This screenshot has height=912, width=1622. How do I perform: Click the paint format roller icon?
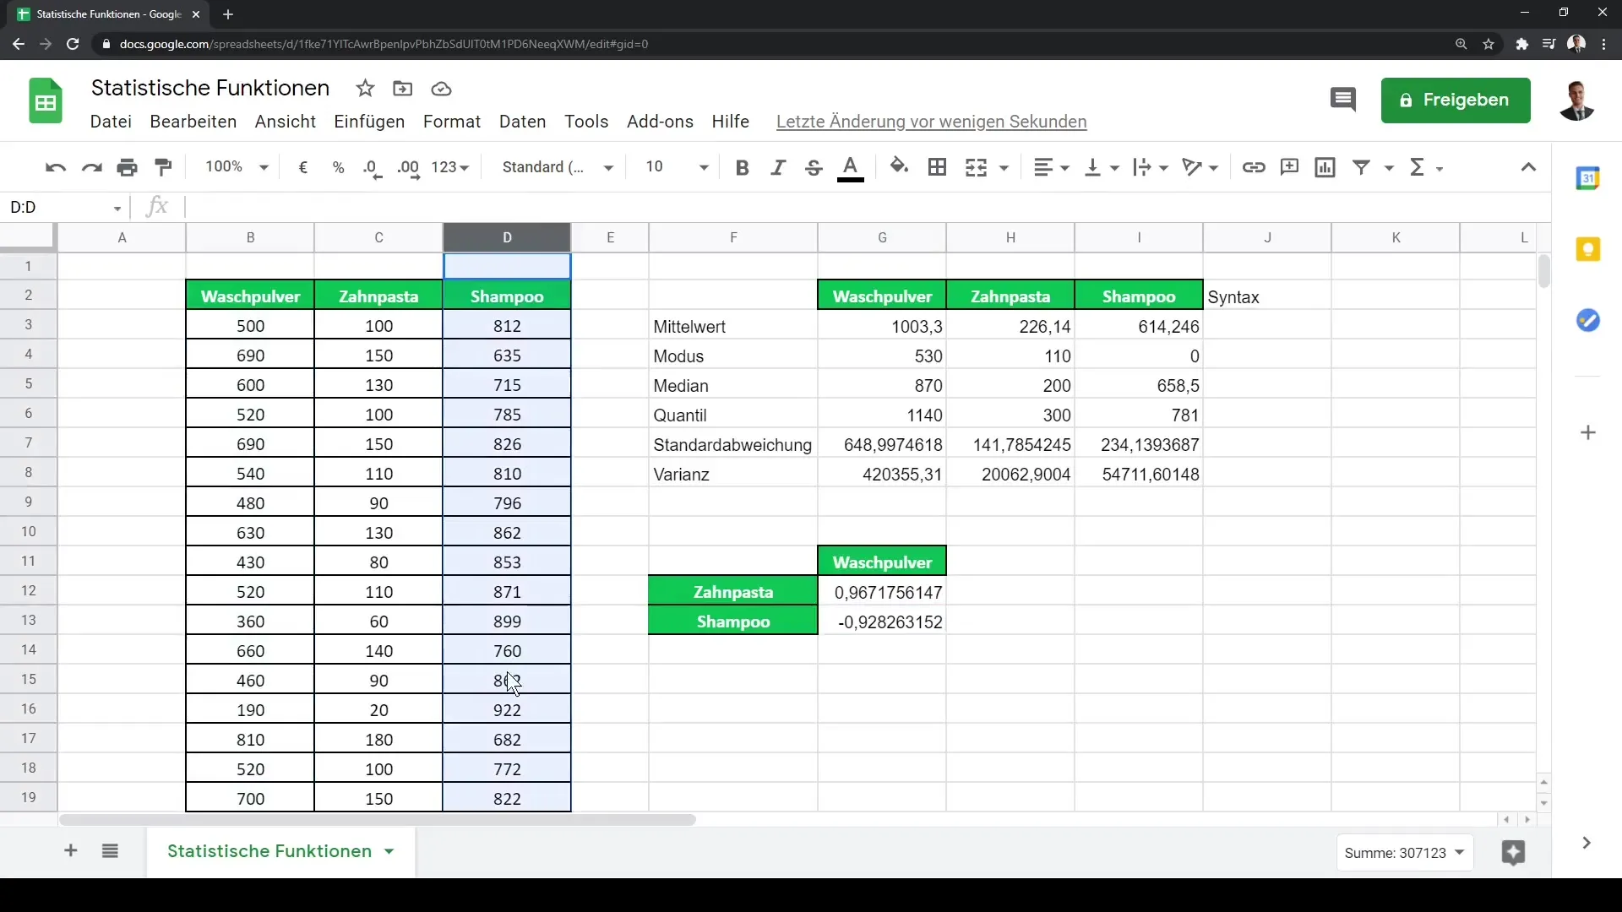164,167
